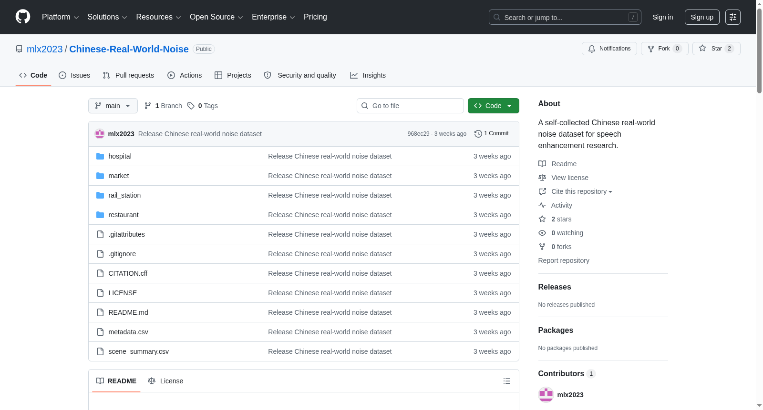
Task: Click the 968ec29 commit hash
Action: (x=418, y=134)
